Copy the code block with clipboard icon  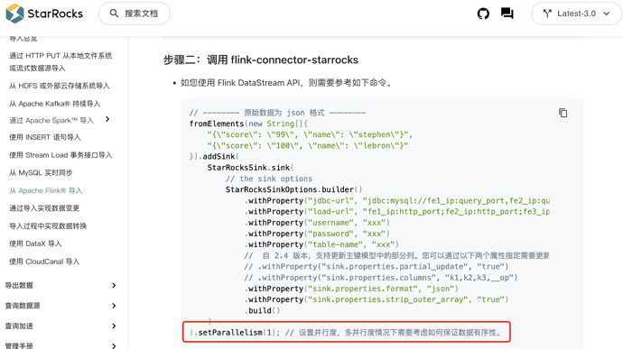click(x=563, y=113)
